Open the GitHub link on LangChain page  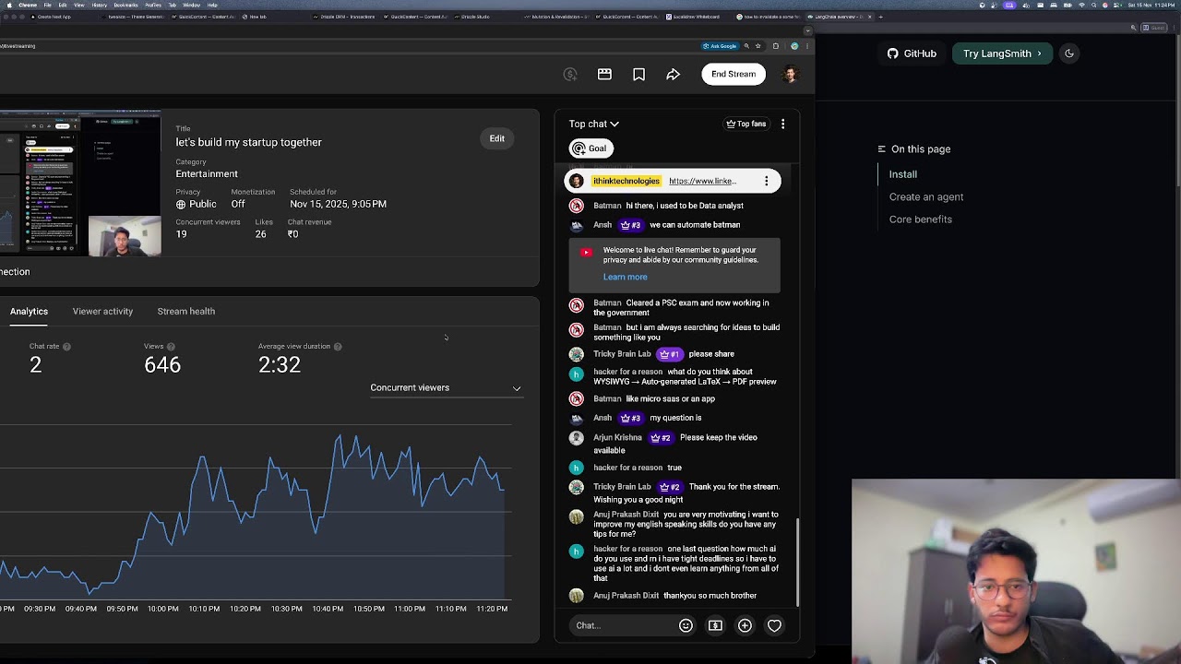pos(912,53)
